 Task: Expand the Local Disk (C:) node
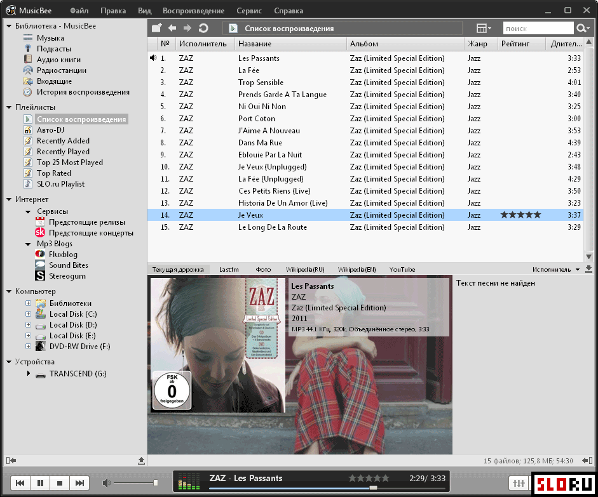(28, 314)
